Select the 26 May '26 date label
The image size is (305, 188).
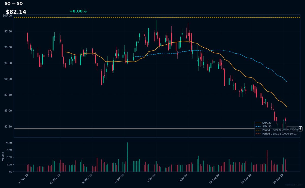pyautogui.click(x=87, y=179)
